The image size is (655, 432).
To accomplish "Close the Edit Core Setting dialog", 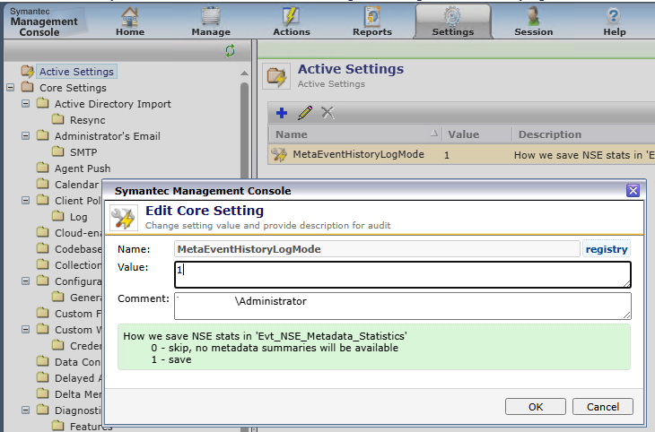I will 633,190.
